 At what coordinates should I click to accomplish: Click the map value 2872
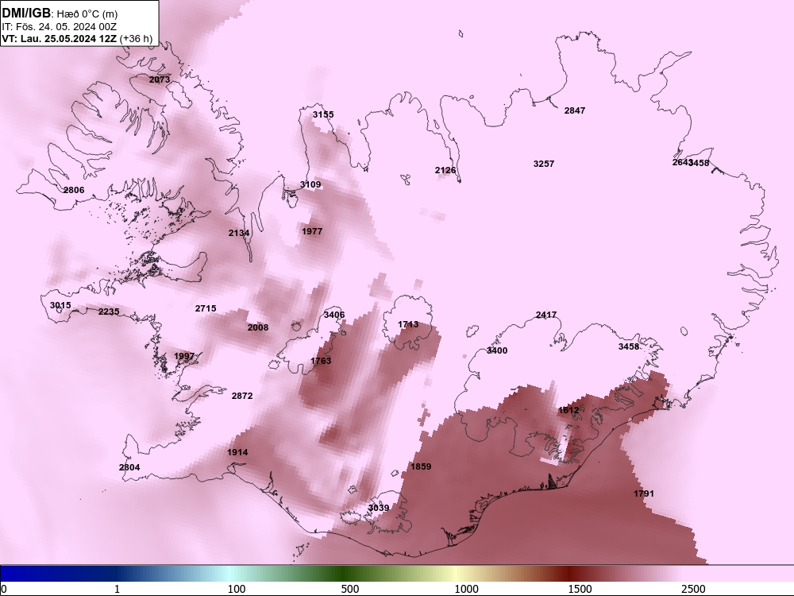click(x=242, y=396)
